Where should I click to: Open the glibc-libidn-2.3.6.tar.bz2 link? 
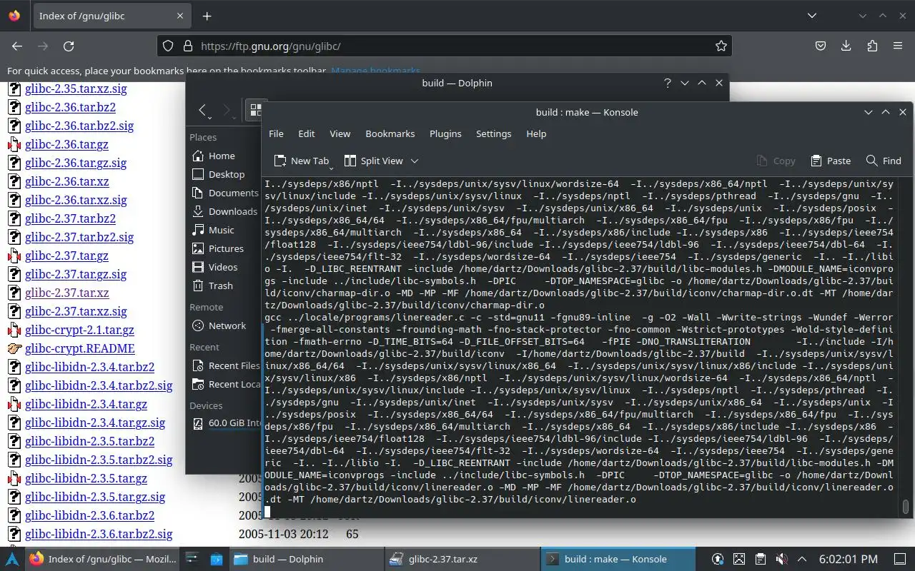click(x=89, y=515)
